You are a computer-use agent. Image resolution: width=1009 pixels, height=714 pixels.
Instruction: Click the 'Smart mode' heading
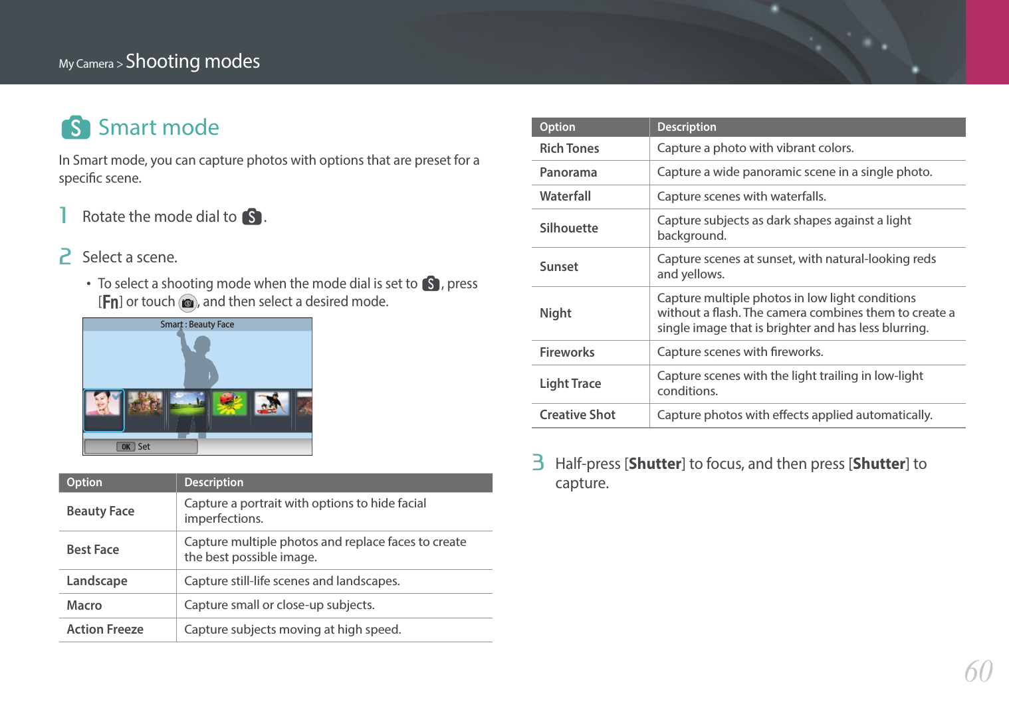pyautogui.click(x=159, y=128)
